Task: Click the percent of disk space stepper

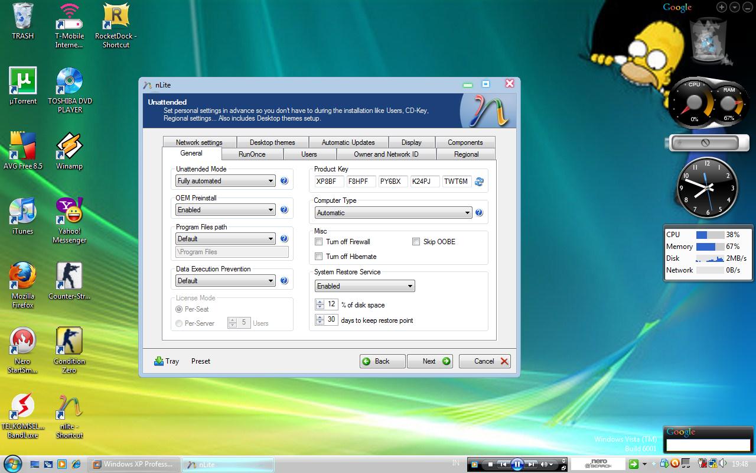Action: [x=320, y=304]
